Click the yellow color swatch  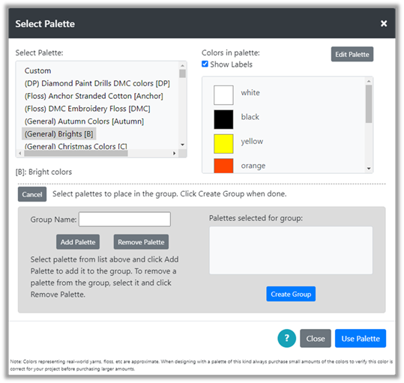(223, 144)
